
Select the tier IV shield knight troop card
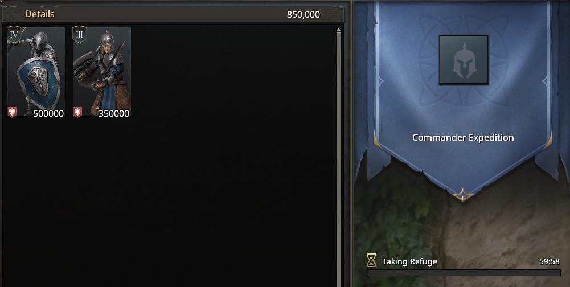click(36, 72)
